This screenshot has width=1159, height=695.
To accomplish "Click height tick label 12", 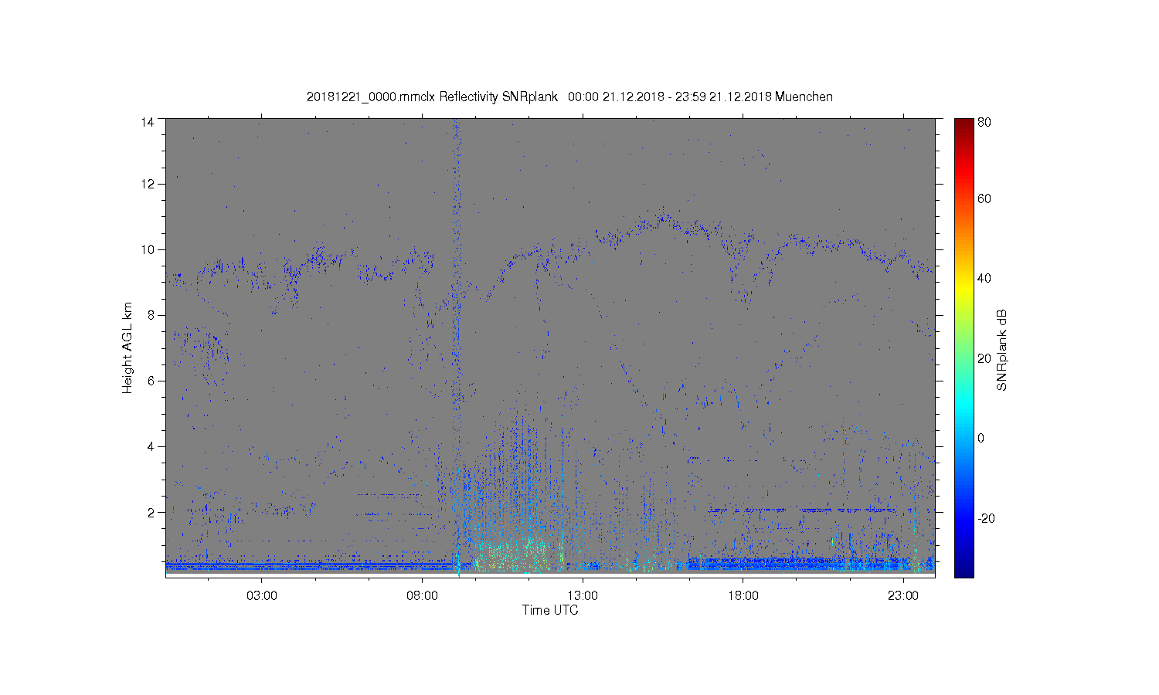I will coord(148,184).
